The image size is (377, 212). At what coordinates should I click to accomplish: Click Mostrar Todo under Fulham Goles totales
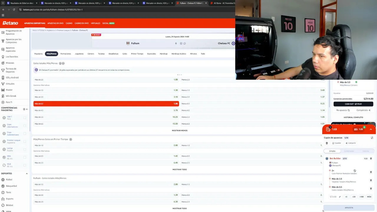click(180, 208)
